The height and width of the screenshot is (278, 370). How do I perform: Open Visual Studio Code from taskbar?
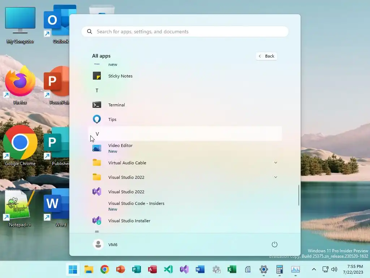(168, 269)
